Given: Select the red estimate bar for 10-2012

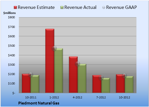Looking at the screenshot, I should point(120,84).
